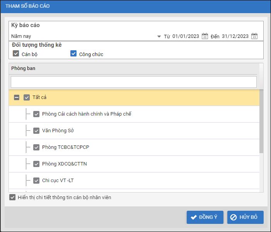The image size is (271, 232).
Task: Toggle the 'Tất cả' checkbox
Action: click(x=27, y=97)
